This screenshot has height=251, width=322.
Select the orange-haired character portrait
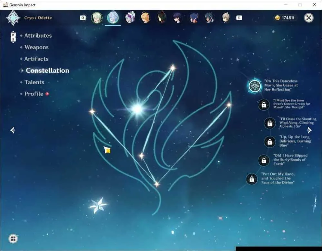(145, 18)
